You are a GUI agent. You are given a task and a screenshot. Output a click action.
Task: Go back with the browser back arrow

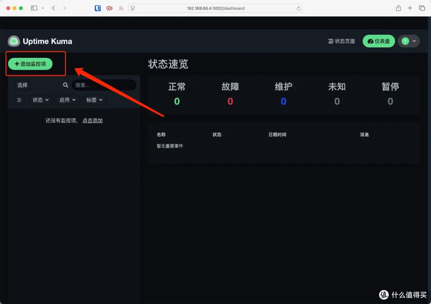pyautogui.click(x=53, y=8)
